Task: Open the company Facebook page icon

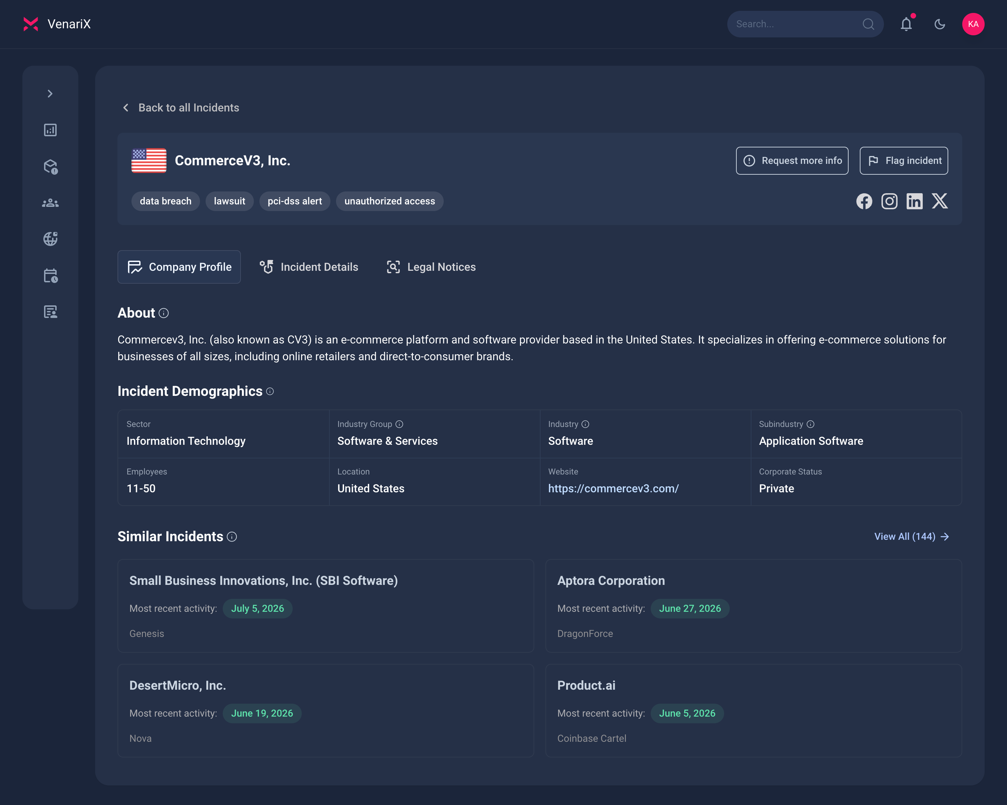Action: (x=864, y=201)
